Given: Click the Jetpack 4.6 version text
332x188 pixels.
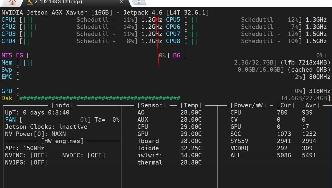Looking at the screenshot, I should pos(142,12).
